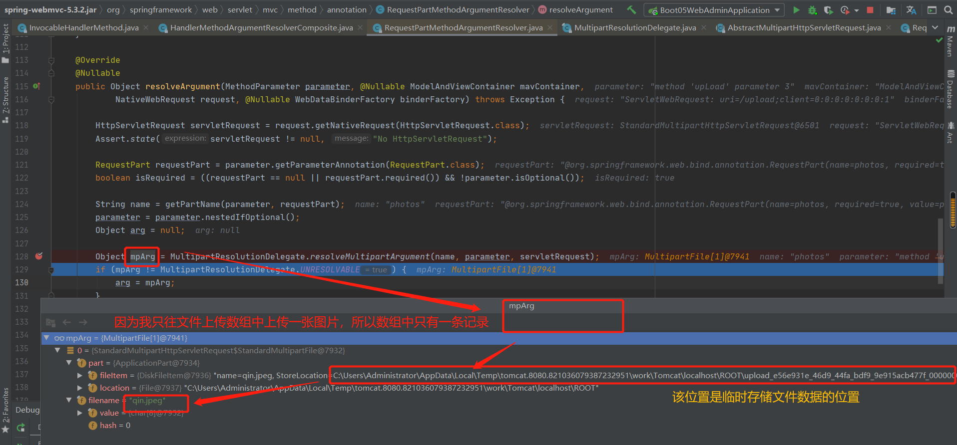Show the hidden editor tabs chevron
Viewport: 957px width, 445px height.
click(x=935, y=27)
